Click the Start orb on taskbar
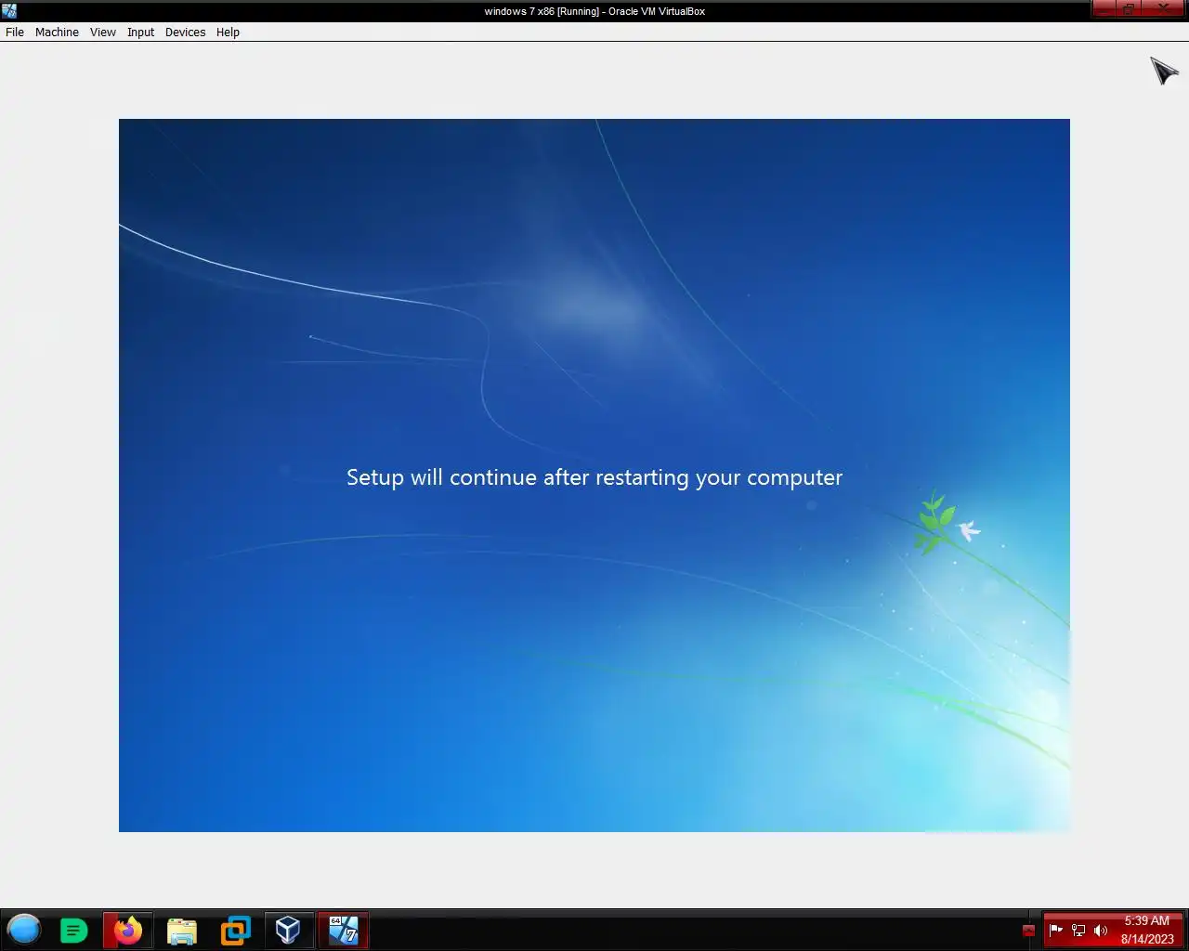This screenshot has width=1189, height=951. point(24,930)
